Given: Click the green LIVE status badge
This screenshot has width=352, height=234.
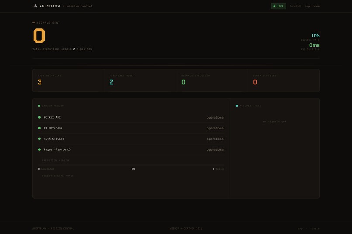Looking at the screenshot, I should 278,6.
